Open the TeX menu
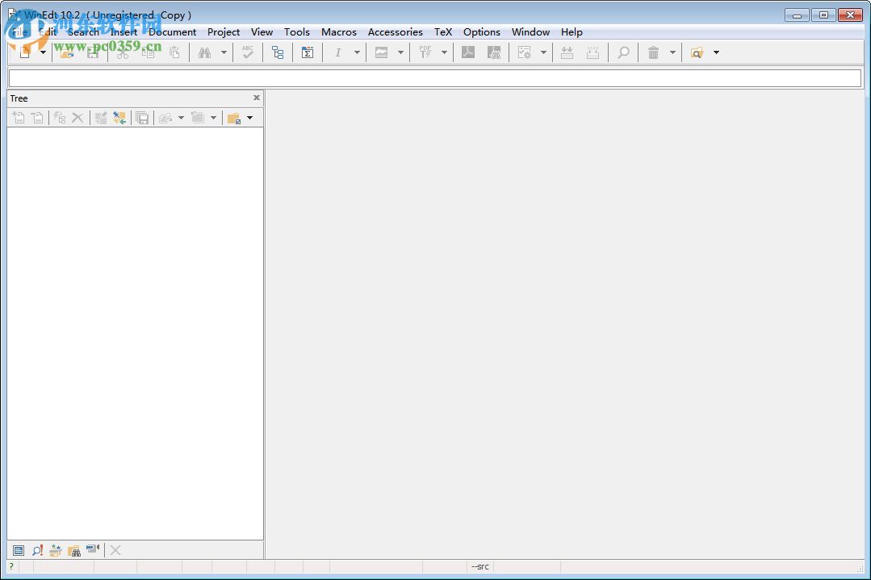This screenshot has height=580, width=871. [x=443, y=31]
